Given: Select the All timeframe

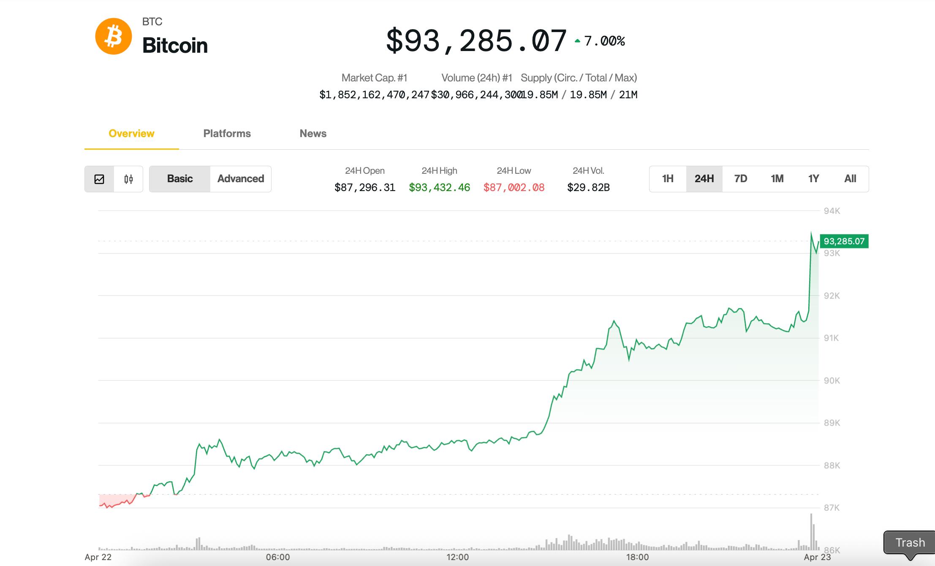Looking at the screenshot, I should (x=850, y=179).
